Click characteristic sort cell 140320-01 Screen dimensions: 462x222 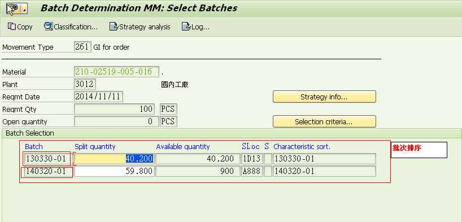[324, 171]
